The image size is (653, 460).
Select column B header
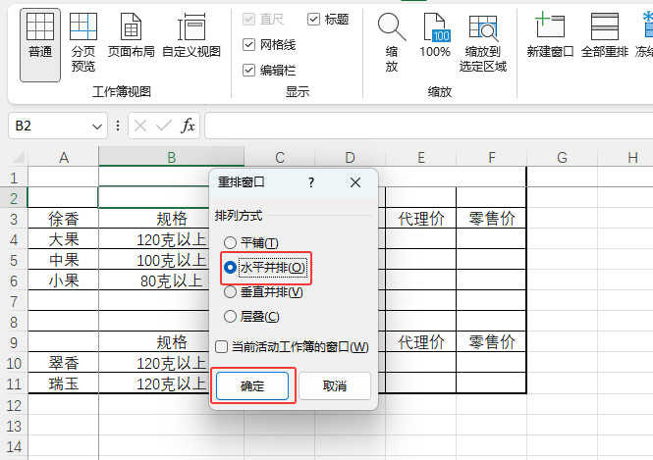[x=171, y=157]
